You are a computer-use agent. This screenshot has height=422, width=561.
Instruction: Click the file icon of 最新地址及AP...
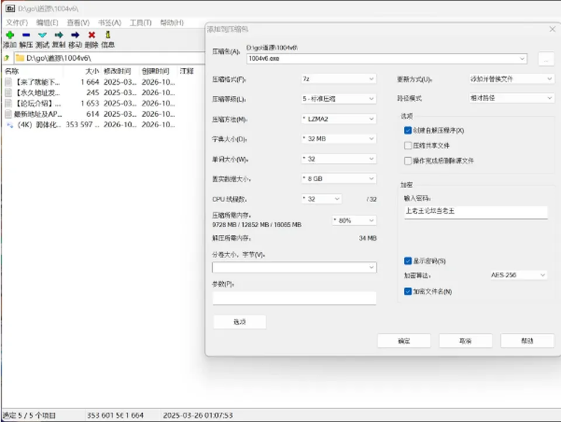[x=9, y=114]
